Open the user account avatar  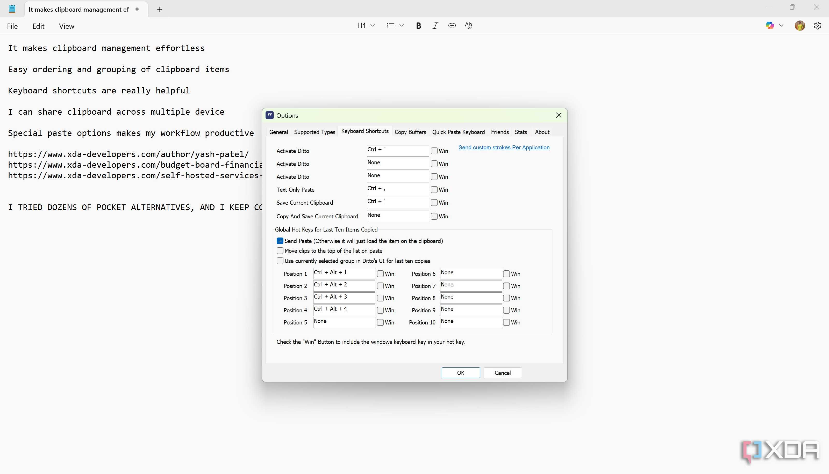click(800, 26)
